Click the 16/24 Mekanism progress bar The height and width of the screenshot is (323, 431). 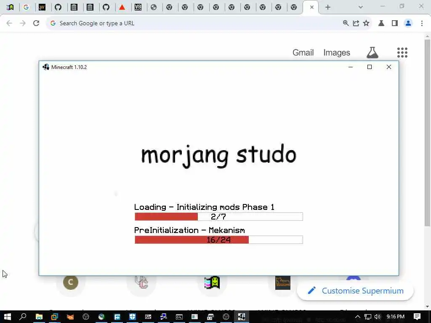219,239
